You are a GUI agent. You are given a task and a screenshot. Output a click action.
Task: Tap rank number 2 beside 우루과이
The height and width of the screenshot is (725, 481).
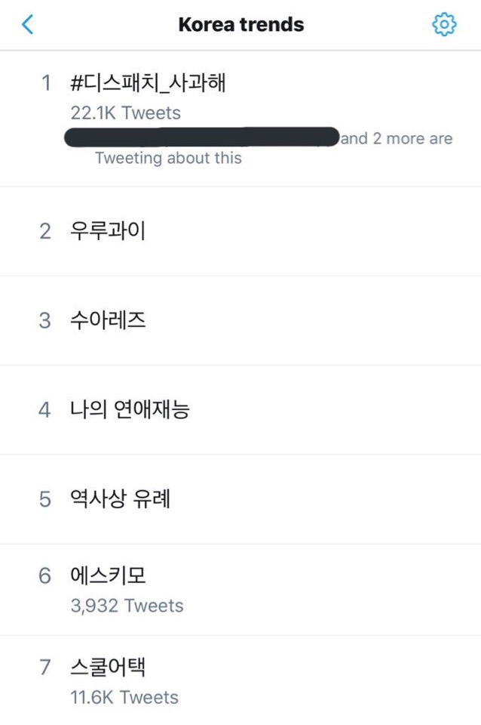(x=45, y=231)
